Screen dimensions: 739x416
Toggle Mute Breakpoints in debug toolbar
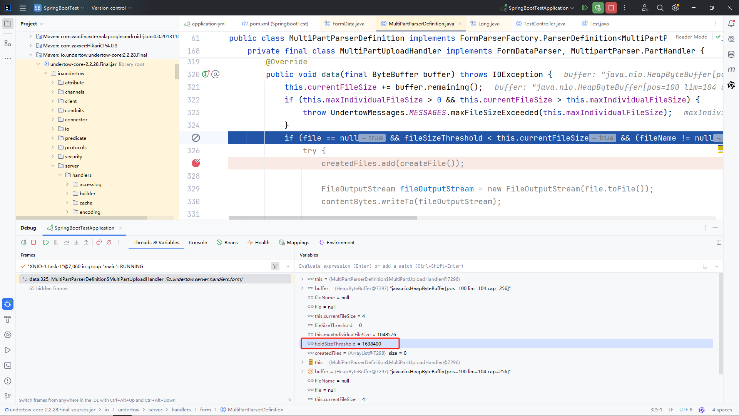[109, 242]
